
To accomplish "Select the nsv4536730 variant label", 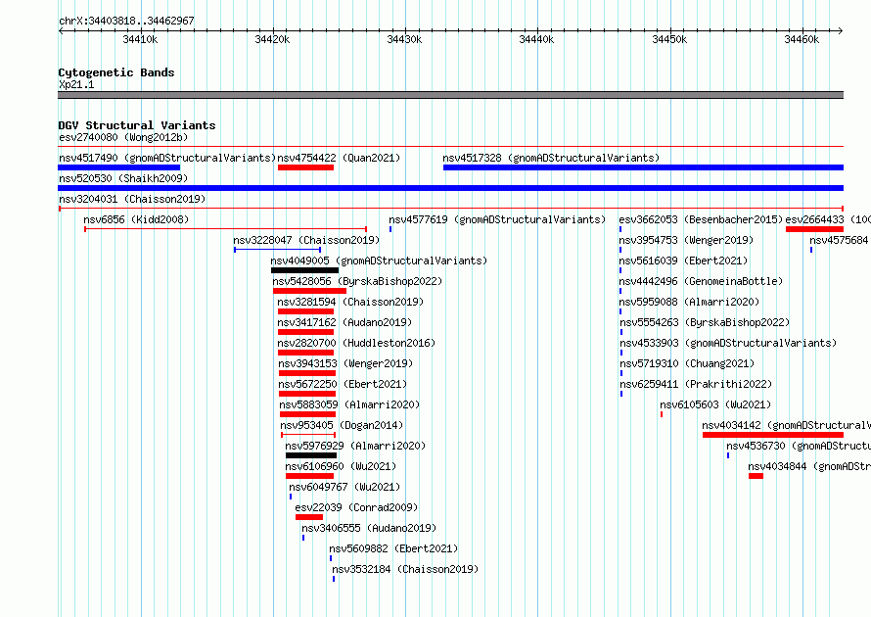I will pos(799,446).
